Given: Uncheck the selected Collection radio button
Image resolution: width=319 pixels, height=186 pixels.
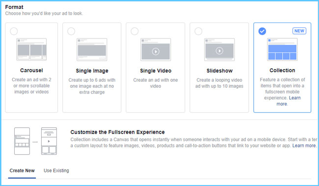Looking at the screenshot, I should [262, 31].
